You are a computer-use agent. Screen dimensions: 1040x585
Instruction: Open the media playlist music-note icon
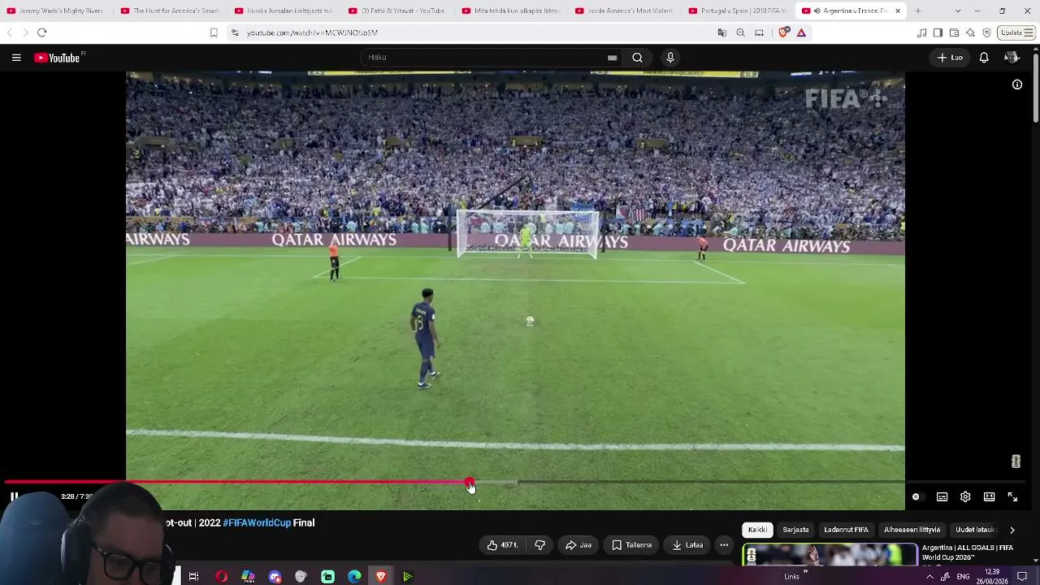click(x=921, y=32)
